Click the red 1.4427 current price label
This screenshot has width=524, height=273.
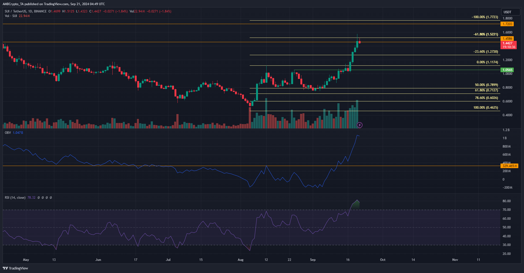508,43
